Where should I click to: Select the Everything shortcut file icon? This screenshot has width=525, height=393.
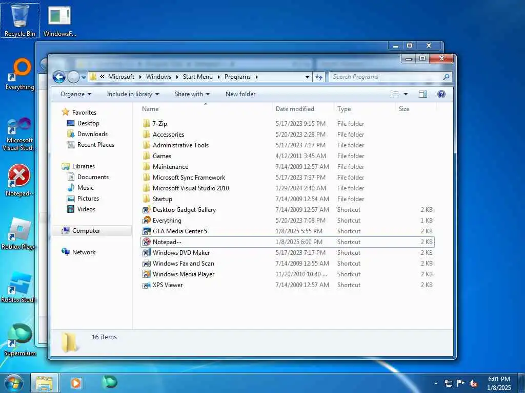click(x=146, y=220)
